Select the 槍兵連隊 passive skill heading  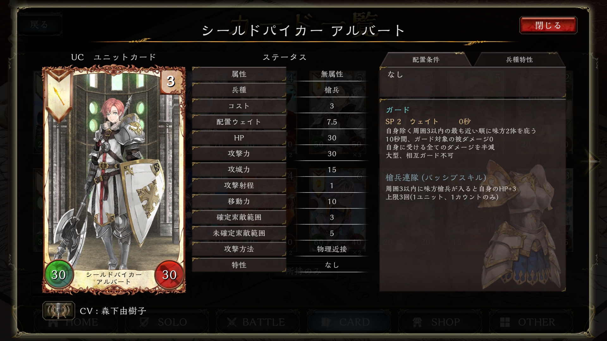pos(436,177)
